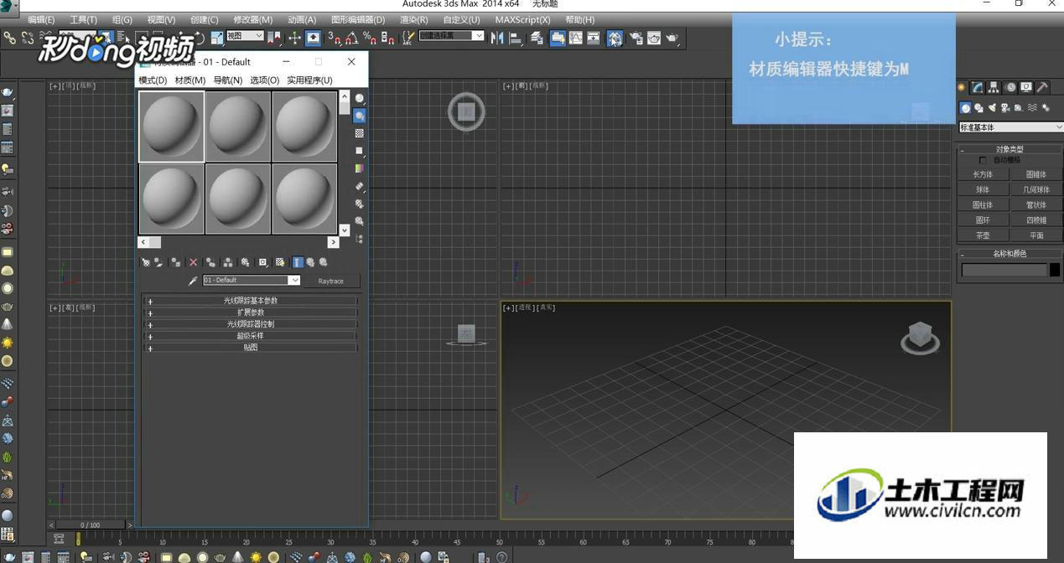
Task: Click the object name input field
Action: (x=1004, y=270)
